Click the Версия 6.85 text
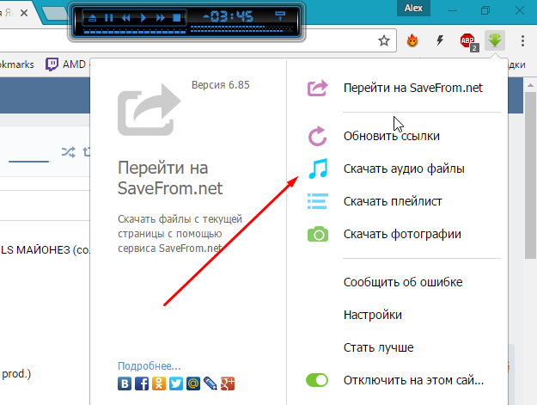537x405 pixels. (x=221, y=84)
